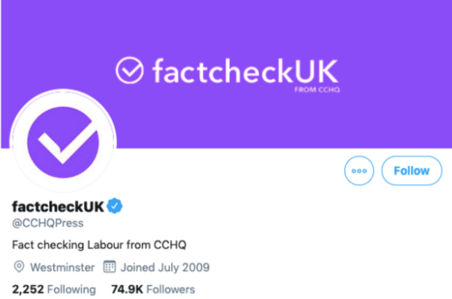Click the factcheckUK display name
This screenshot has width=452, height=299.
[x=58, y=206]
